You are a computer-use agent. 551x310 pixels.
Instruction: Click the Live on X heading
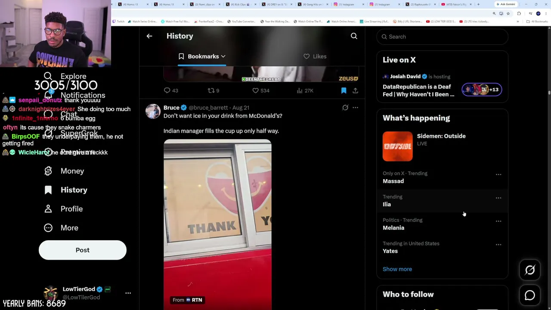pos(399,60)
